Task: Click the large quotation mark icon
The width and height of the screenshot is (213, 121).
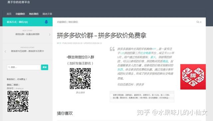Action: click(x=112, y=49)
